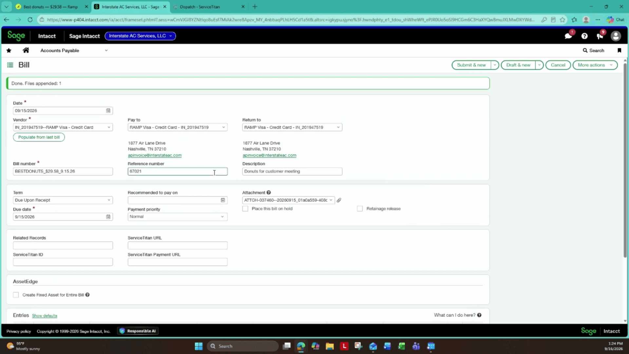The image size is (629, 354).
Task: Click the ServiceTitan URL field
Action: (x=178, y=246)
